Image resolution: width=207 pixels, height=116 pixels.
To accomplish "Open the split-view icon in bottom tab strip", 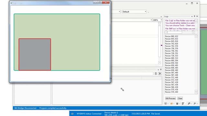I will (x=166, y=104).
